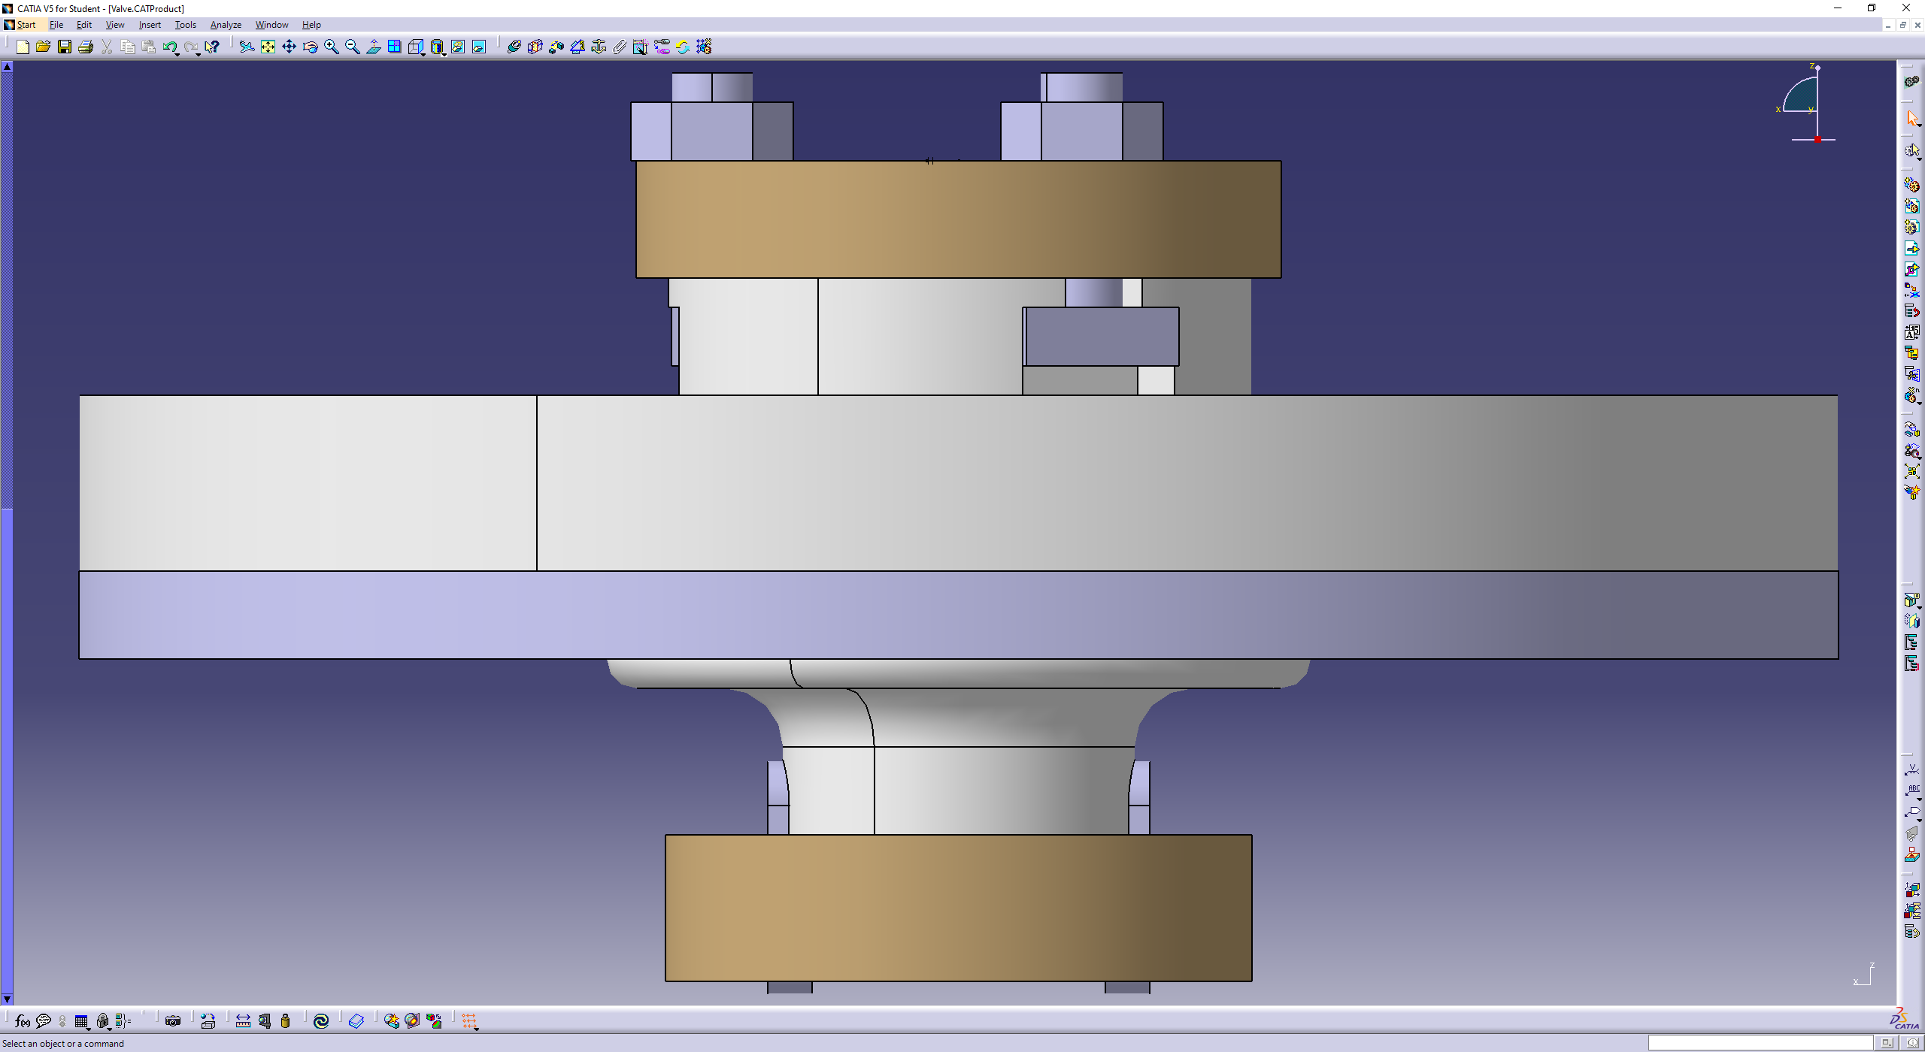Expand the Design Table dropdown arrow
The height and width of the screenshot is (1052, 1925).
(89, 1028)
